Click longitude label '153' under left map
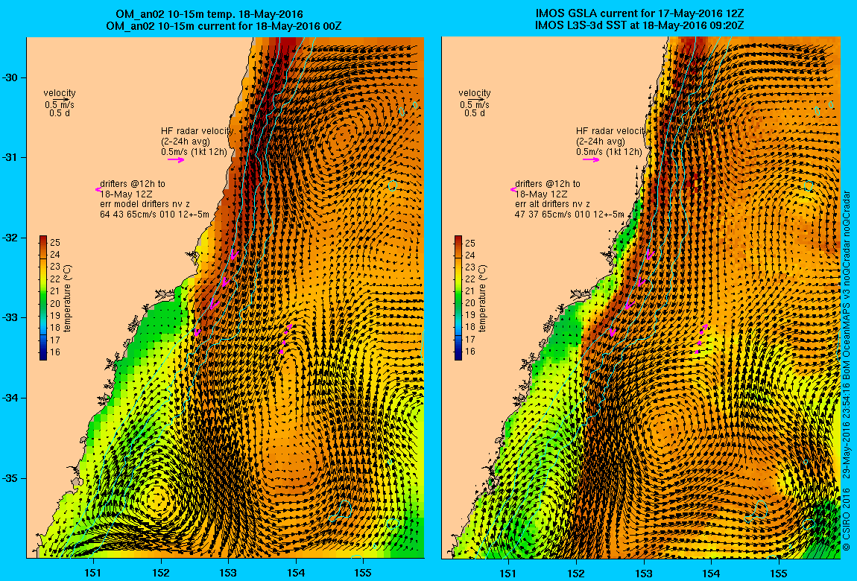Viewport: 857px width, 581px height. (x=228, y=574)
